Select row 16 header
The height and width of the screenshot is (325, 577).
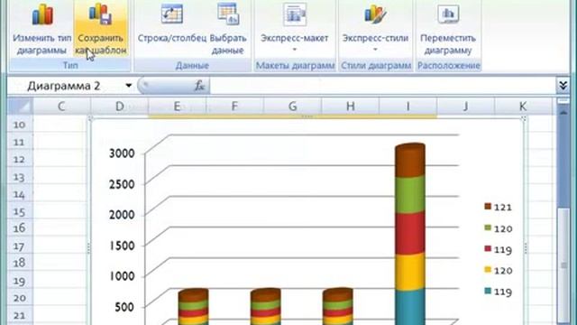click(x=20, y=228)
